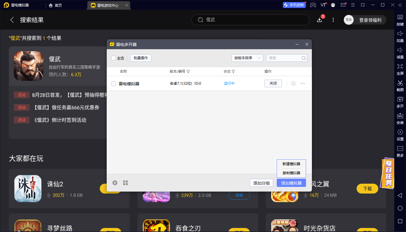The image size is (406, 232).
Task: Click the blue 添加模拟器 button
Action: tap(291, 183)
